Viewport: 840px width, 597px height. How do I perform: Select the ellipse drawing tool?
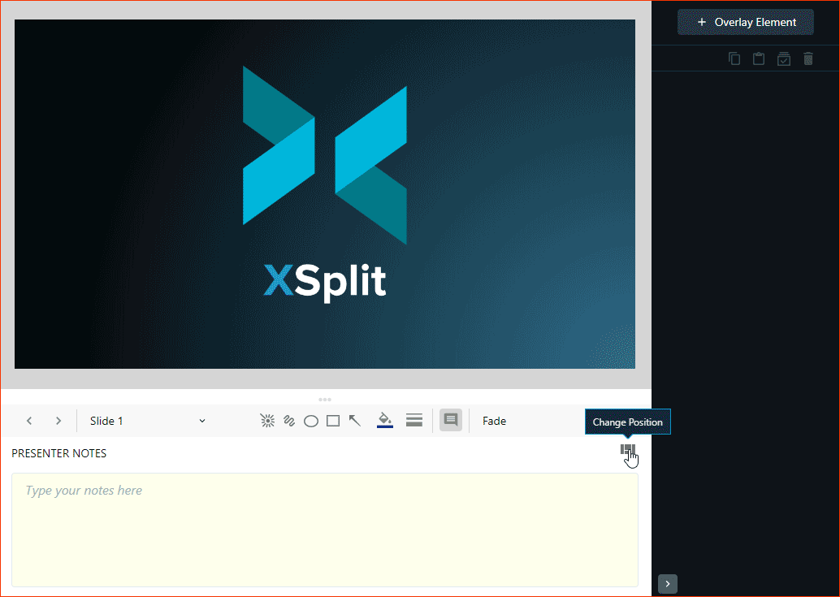pyautogui.click(x=311, y=422)
